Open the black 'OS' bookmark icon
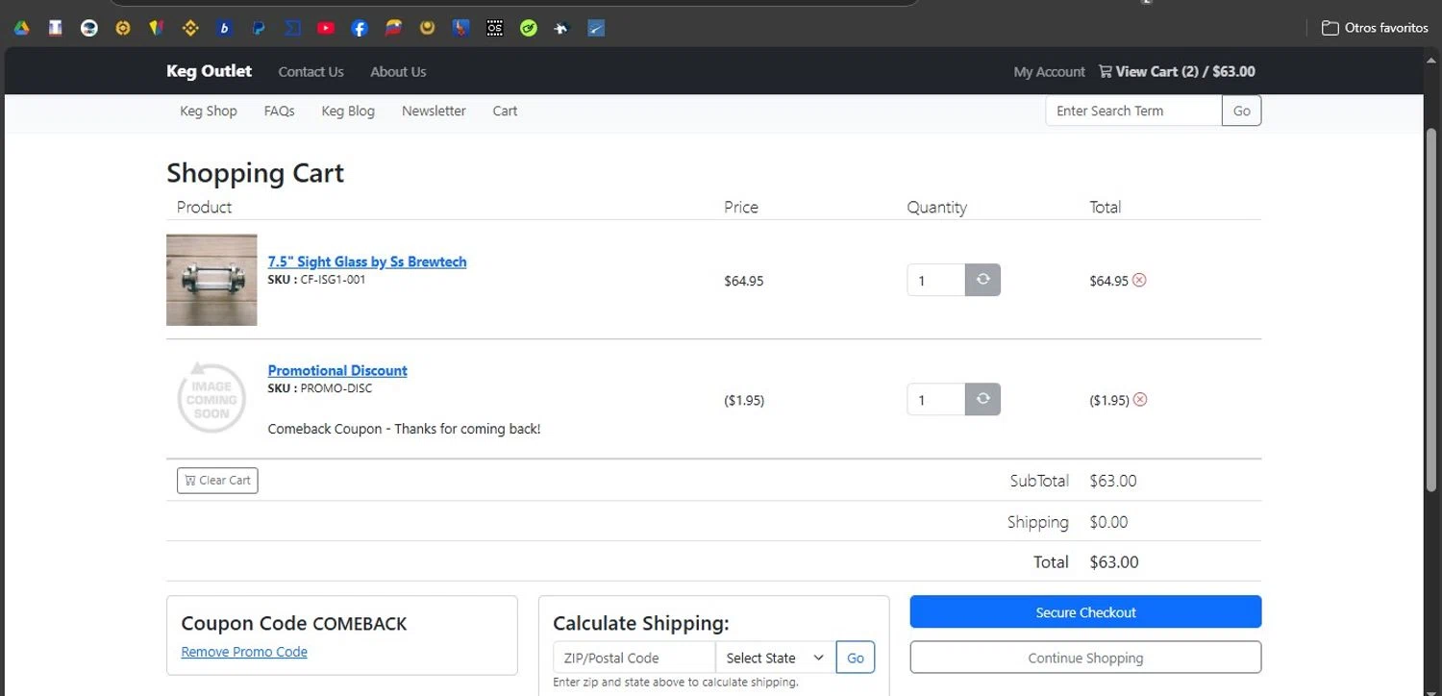This screenshot has width=1442, height=696. (x=494, y=28)
